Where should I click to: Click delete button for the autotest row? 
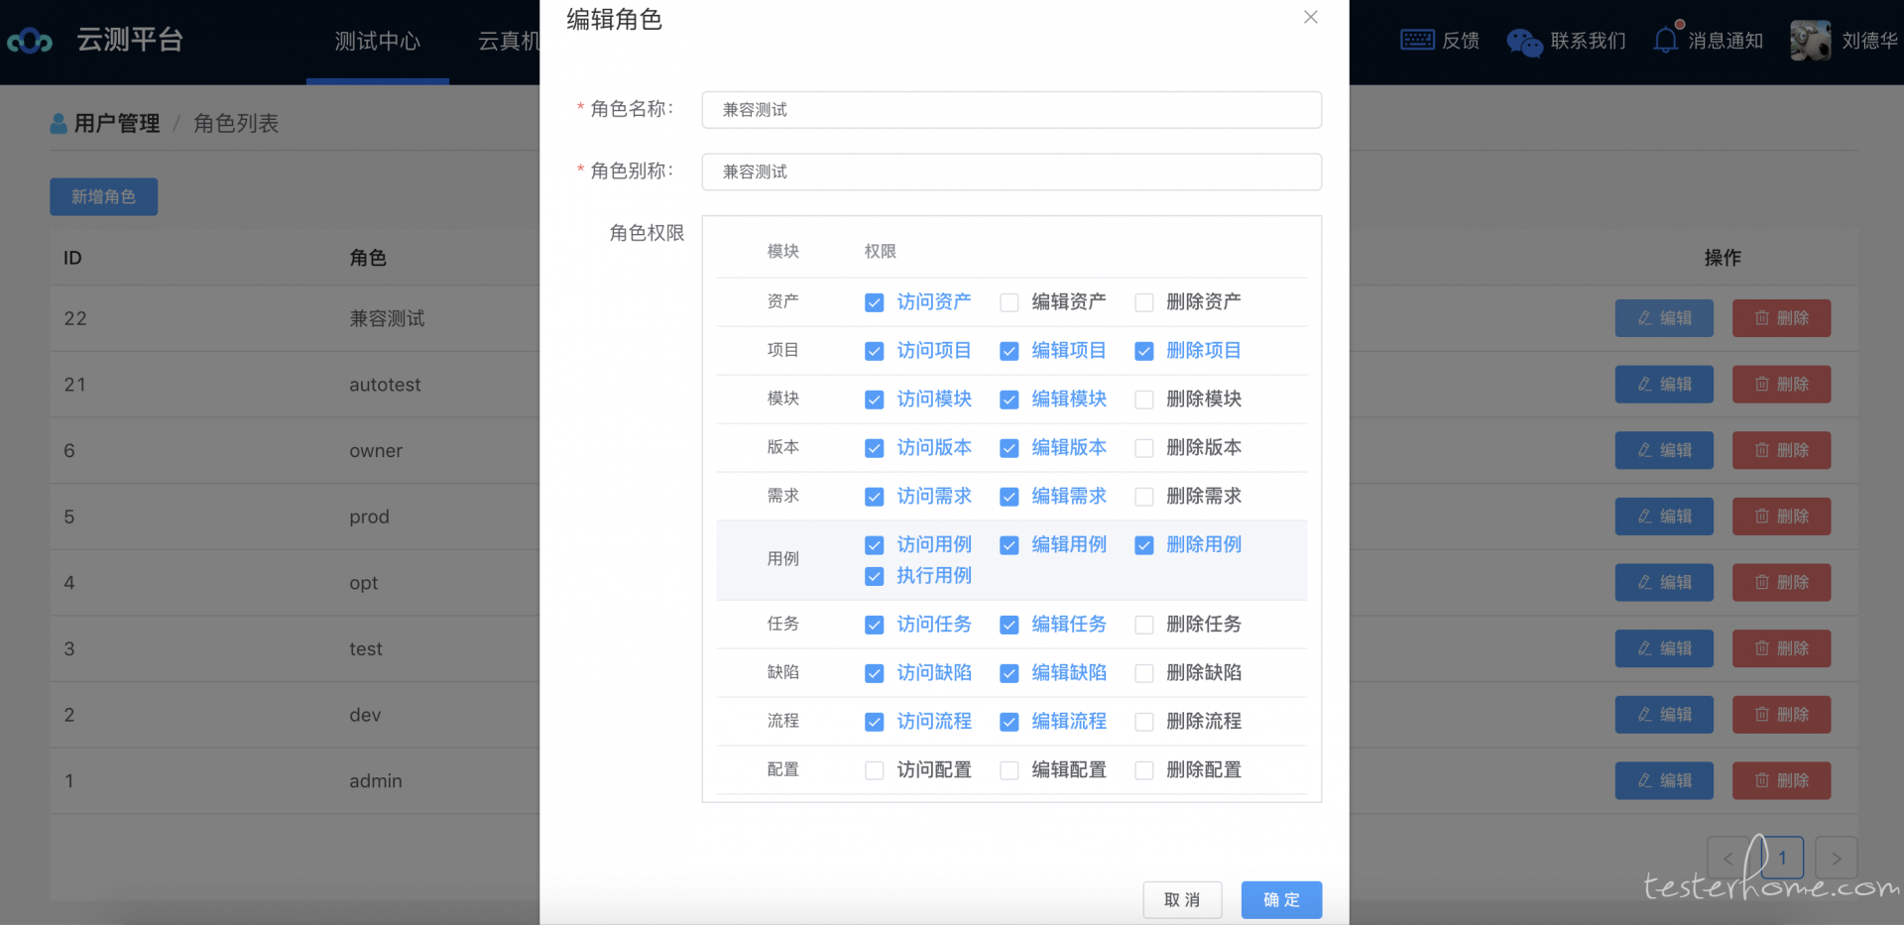click(x=1781, y=384)
